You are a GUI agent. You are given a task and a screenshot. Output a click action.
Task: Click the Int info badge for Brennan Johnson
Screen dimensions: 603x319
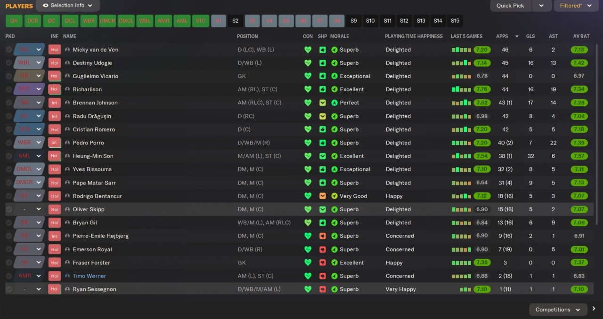click(x=55, y=103)
